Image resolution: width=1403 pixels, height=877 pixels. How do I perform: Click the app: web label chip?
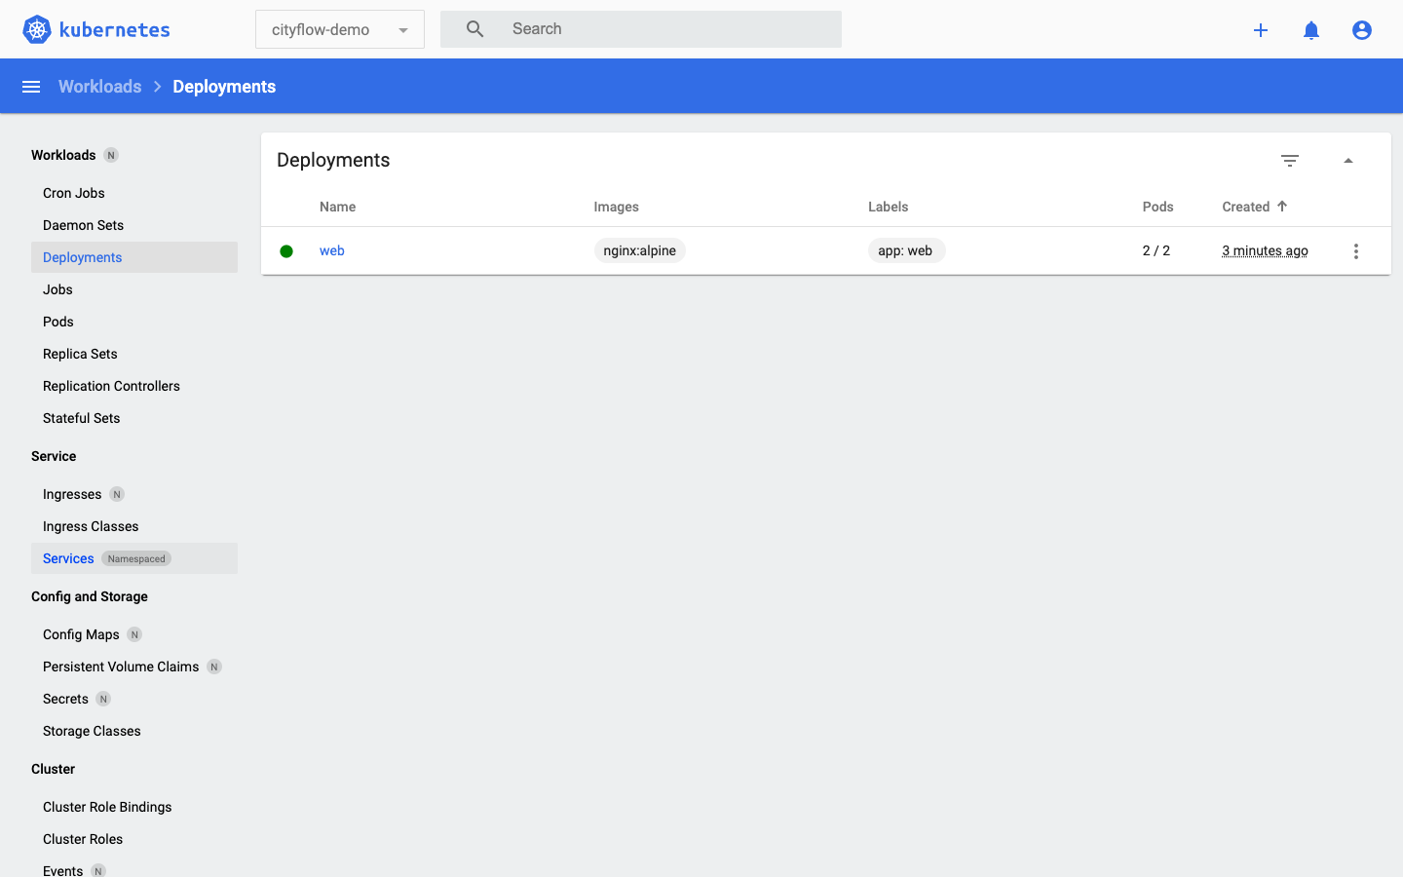906,250
